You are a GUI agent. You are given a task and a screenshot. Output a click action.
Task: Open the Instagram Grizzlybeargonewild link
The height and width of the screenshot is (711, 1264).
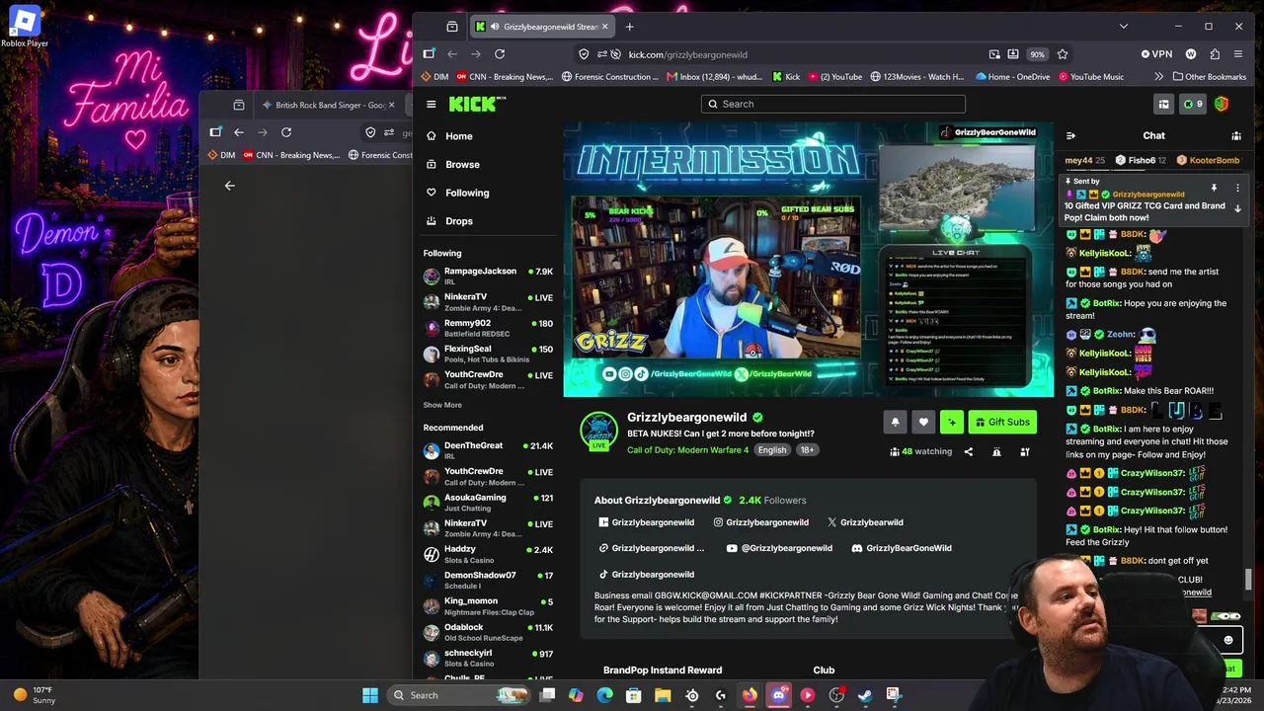pyautogui.click(x=761, y=522)
